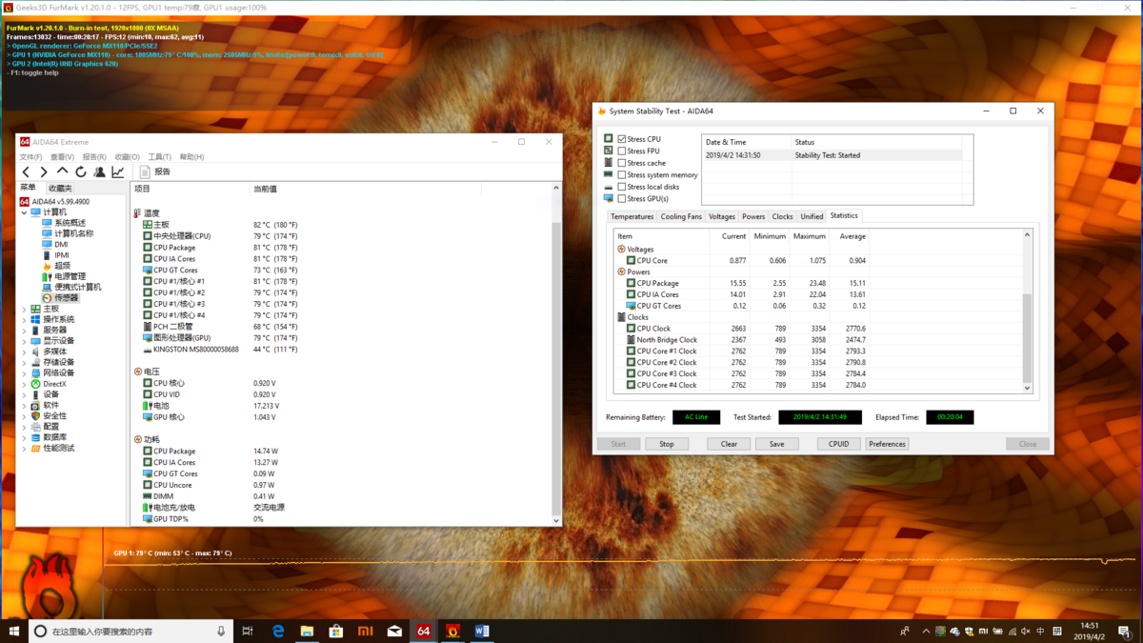Enable Stress cache checkbox
Screen dimensions: 1143x643
point(622,163)
